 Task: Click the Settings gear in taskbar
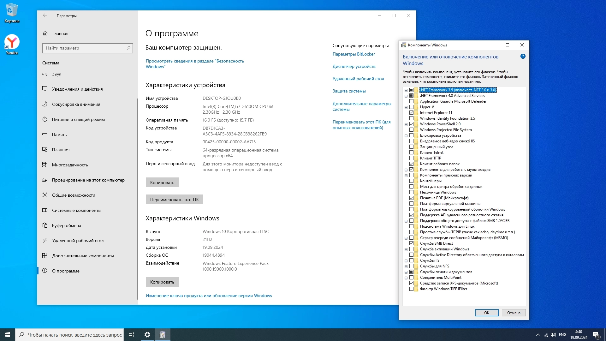(x=147, y=335)
